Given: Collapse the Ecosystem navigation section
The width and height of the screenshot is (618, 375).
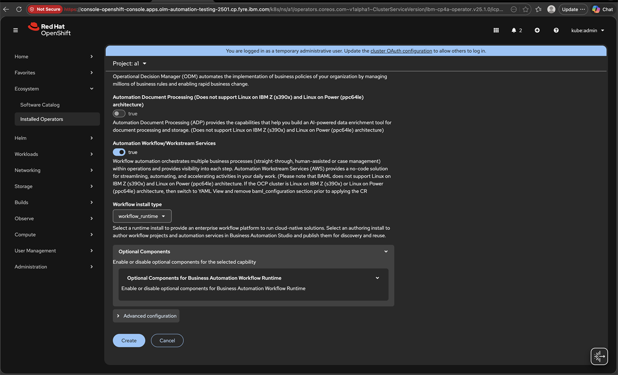Looking at the screenshot, I should coord(54,88).
